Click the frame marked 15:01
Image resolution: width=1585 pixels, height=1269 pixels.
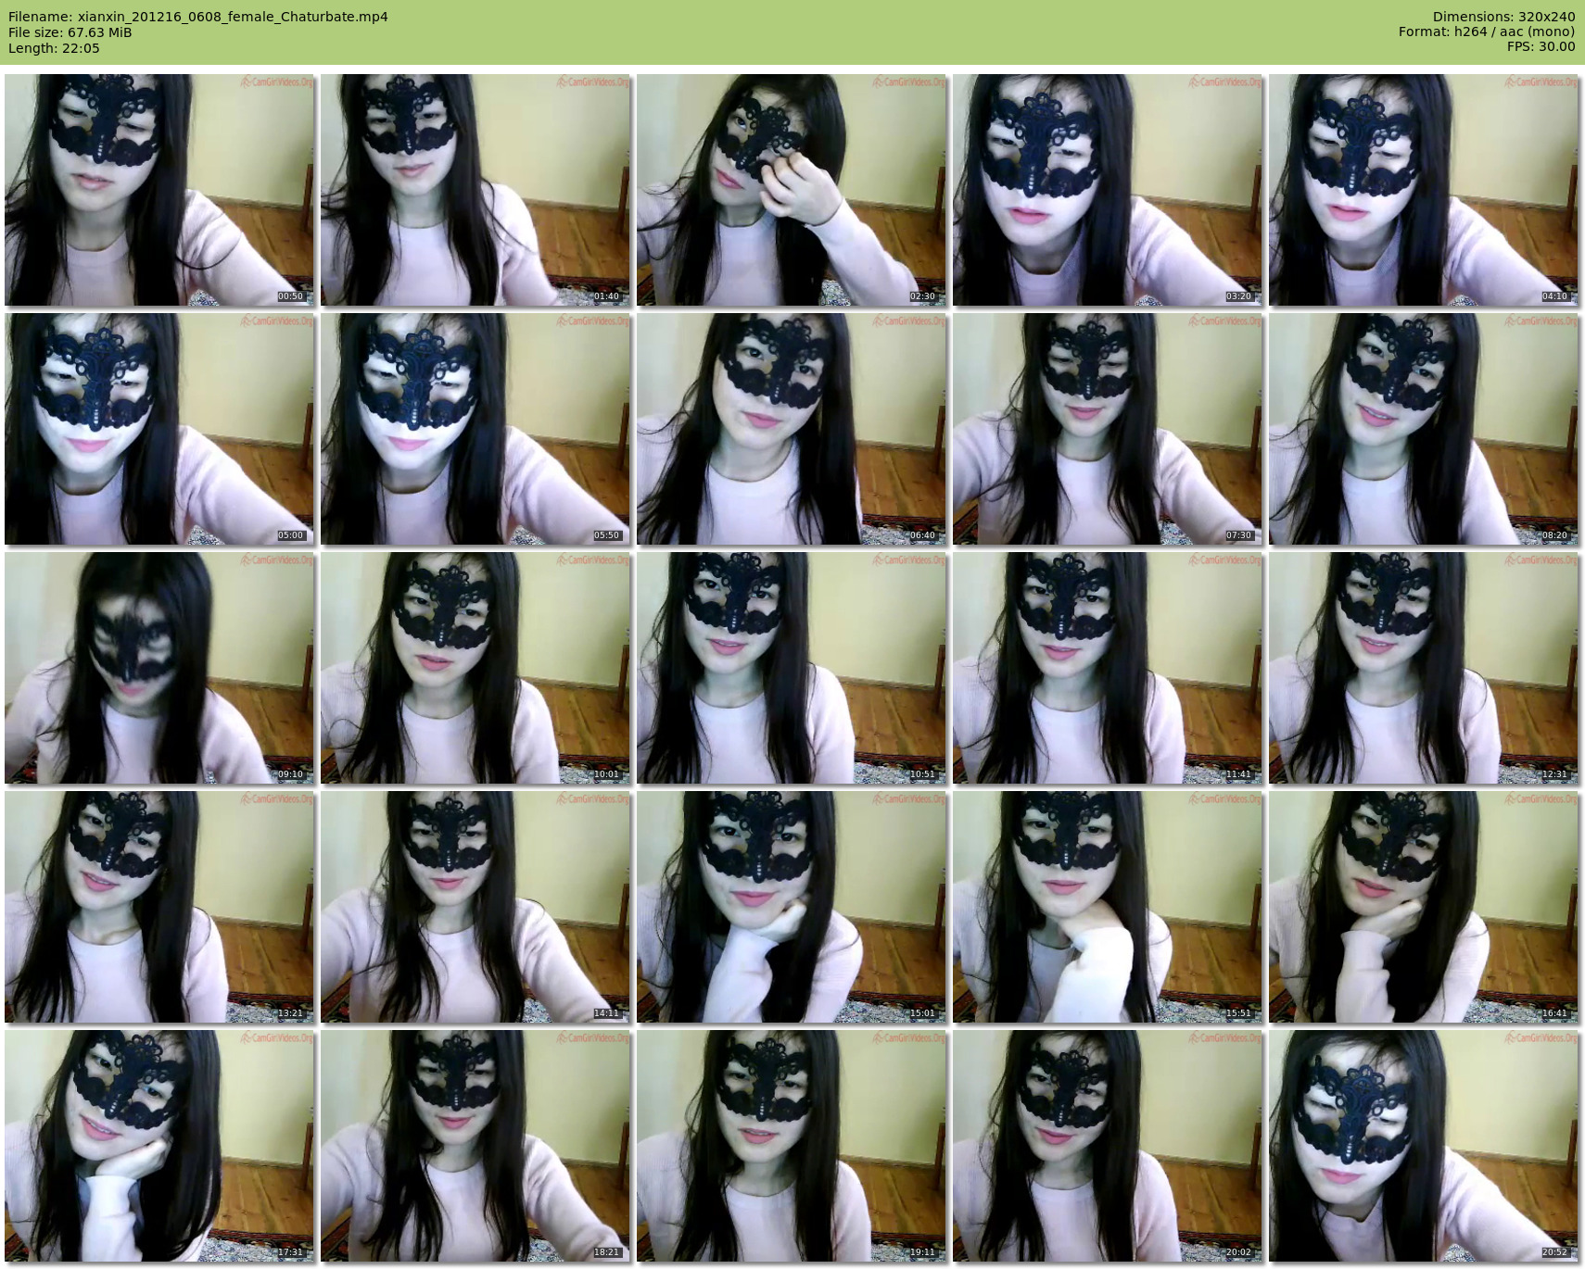coord(792,907)
